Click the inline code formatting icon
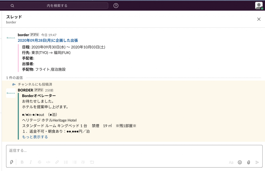Screen dimensions: 265x171 (x=48, y=162)
